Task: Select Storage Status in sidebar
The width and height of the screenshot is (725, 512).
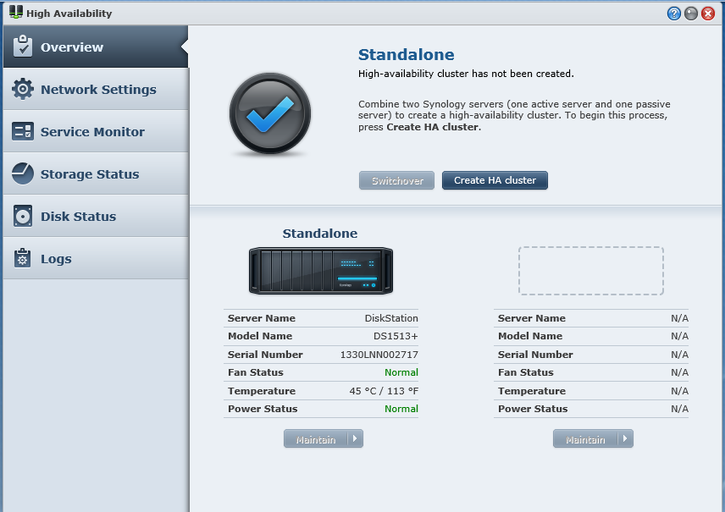Action: click(95, 173)
